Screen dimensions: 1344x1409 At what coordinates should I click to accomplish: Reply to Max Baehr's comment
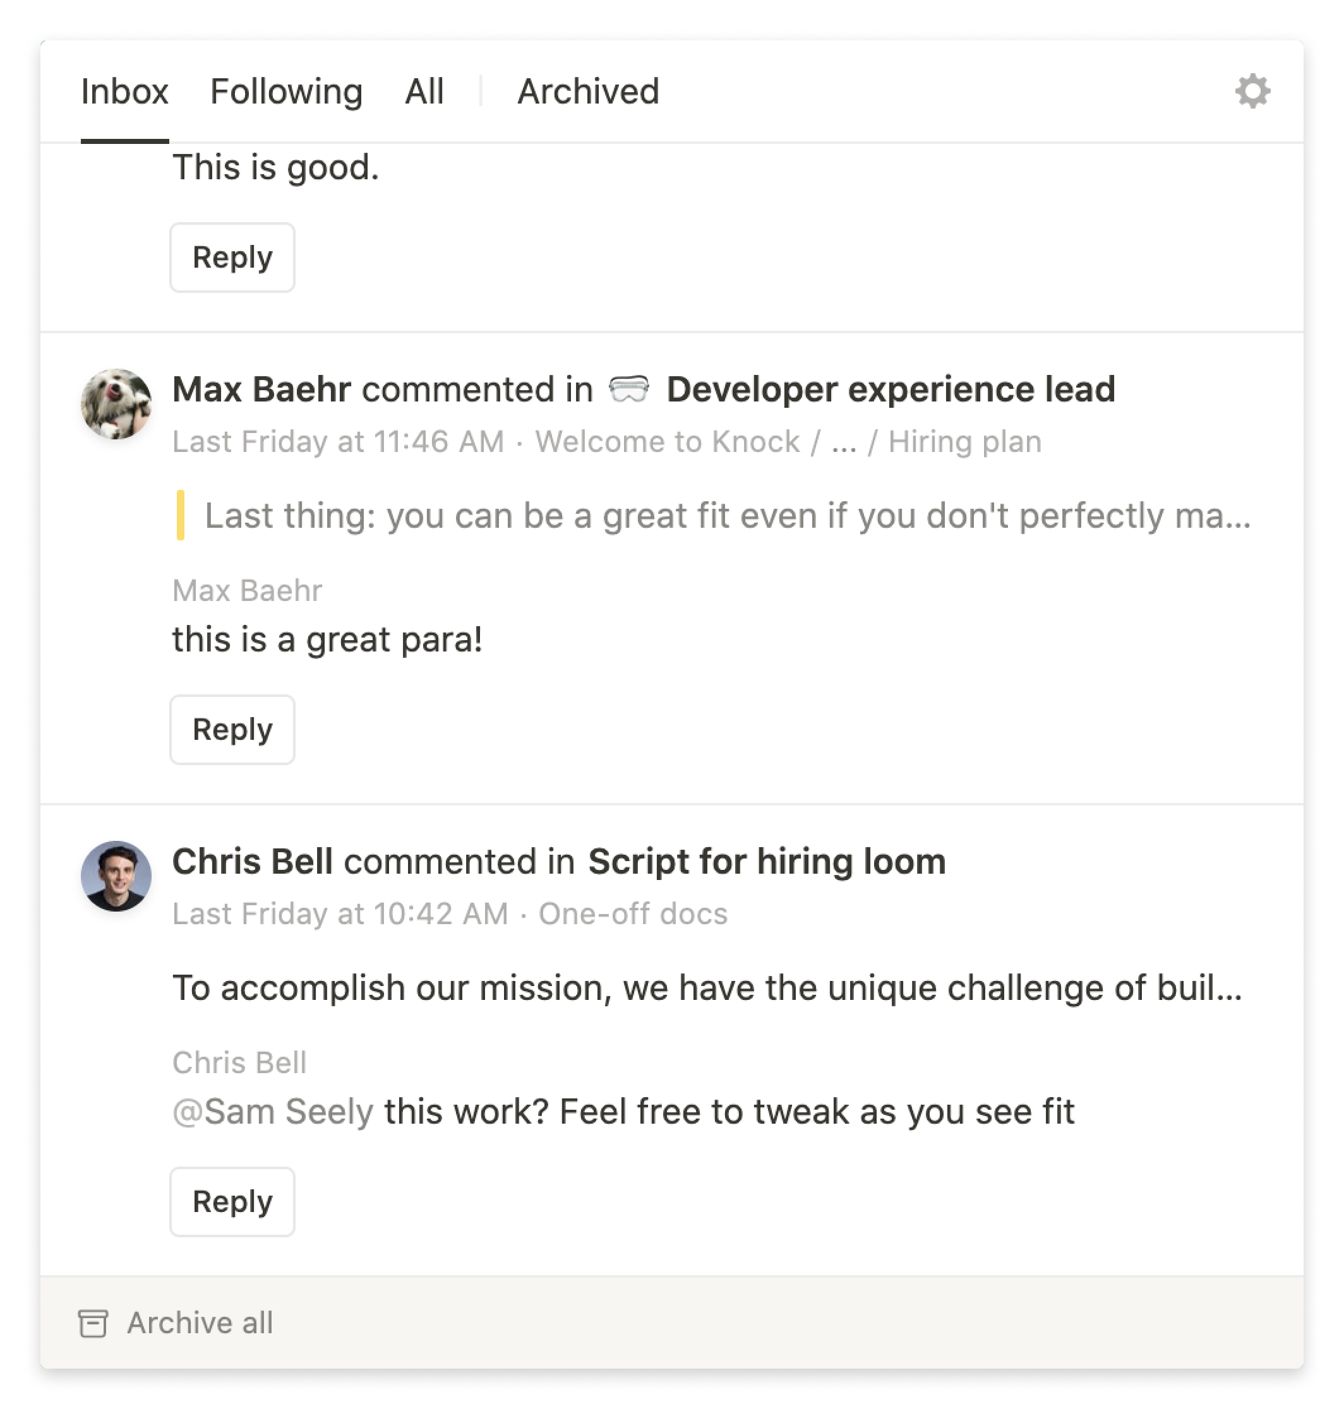click(232, 730)
